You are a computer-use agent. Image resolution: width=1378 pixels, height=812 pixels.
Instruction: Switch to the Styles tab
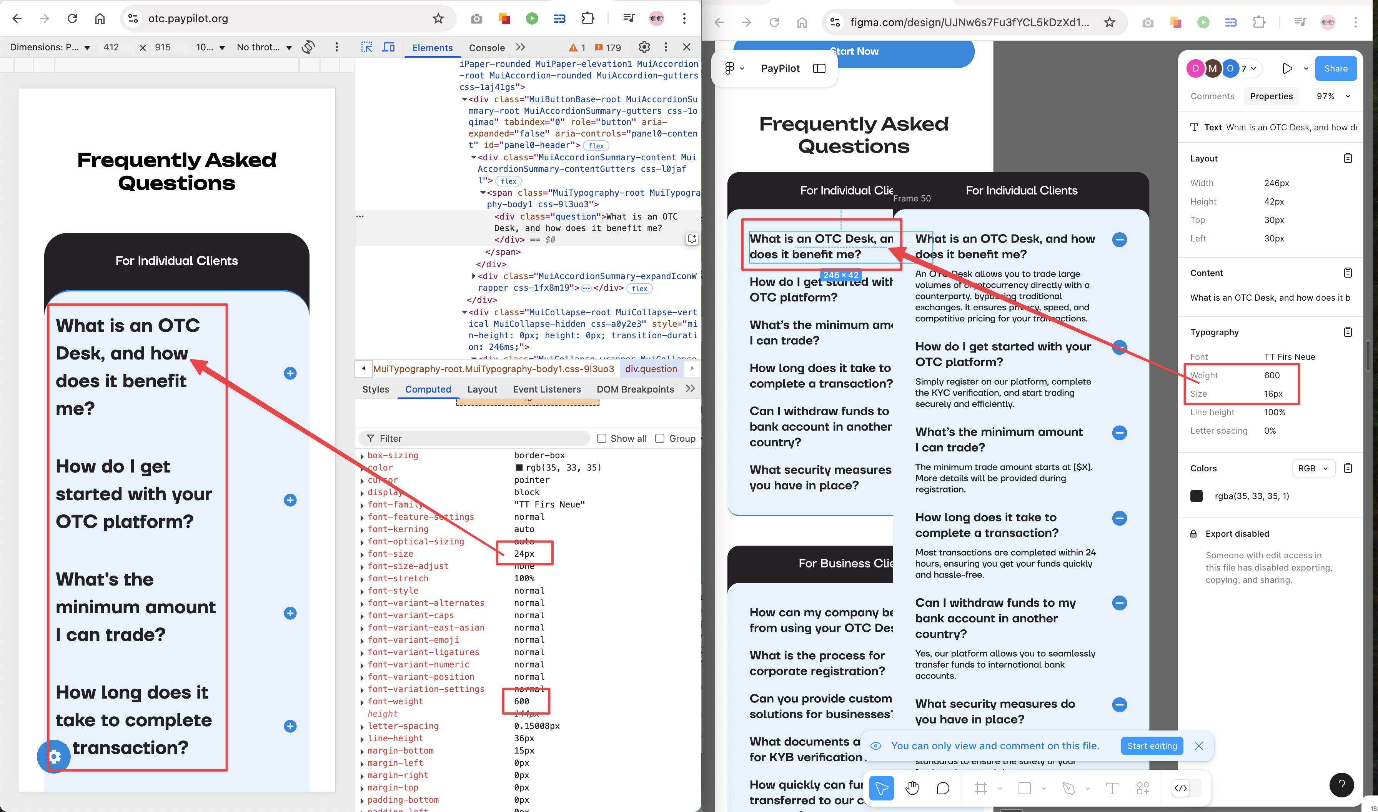[x=375, y=389]
